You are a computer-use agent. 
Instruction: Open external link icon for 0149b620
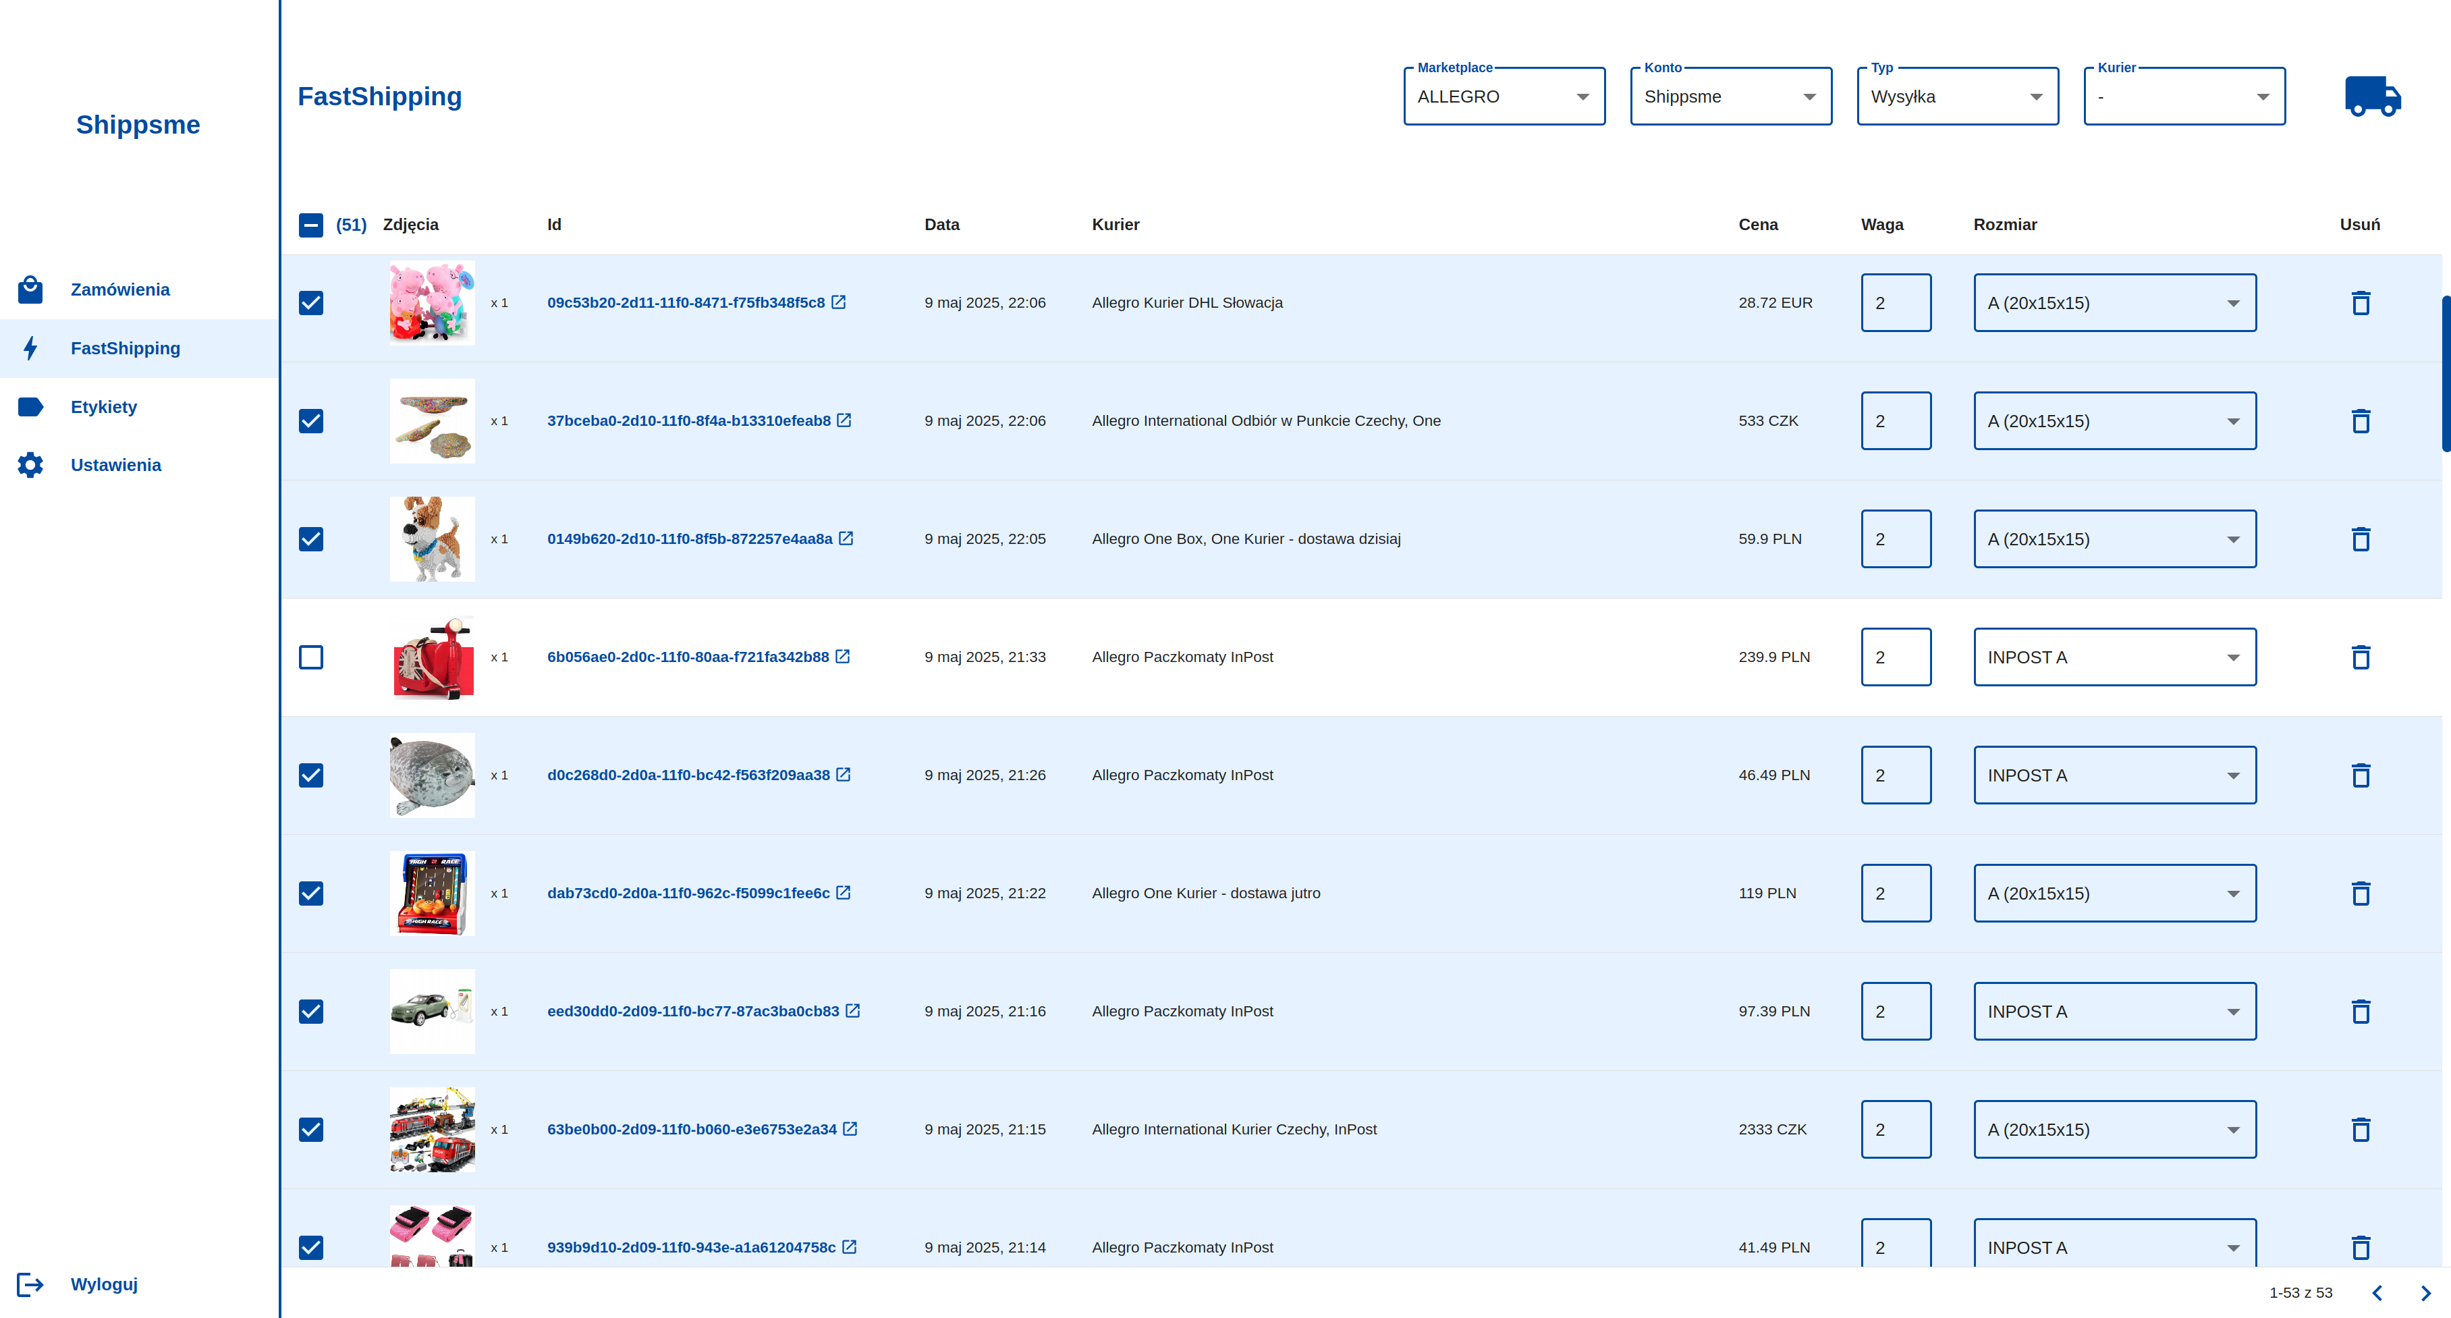click(846, 538)
